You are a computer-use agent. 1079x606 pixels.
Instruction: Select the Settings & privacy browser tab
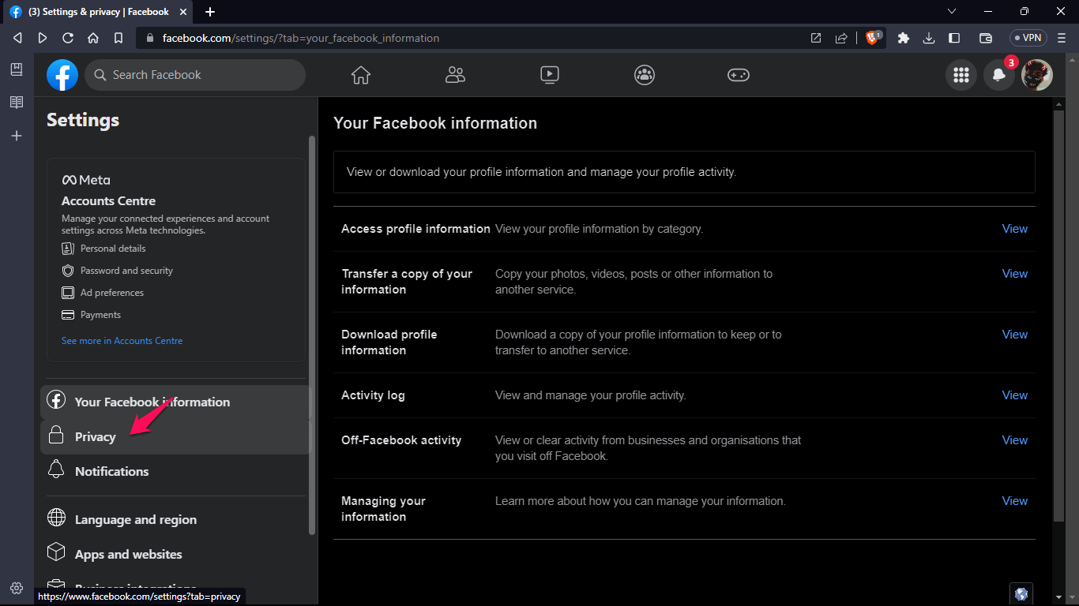(x=99, y=12)
